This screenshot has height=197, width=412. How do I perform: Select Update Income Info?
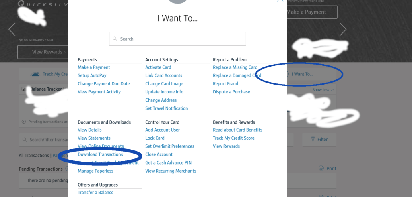coord(165,92)
